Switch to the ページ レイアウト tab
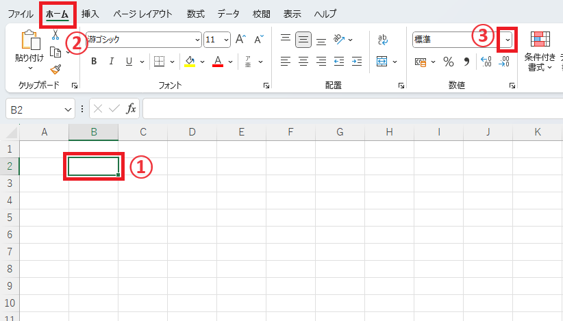The height and width of the screenshot is (321, 563). [142, 14]
